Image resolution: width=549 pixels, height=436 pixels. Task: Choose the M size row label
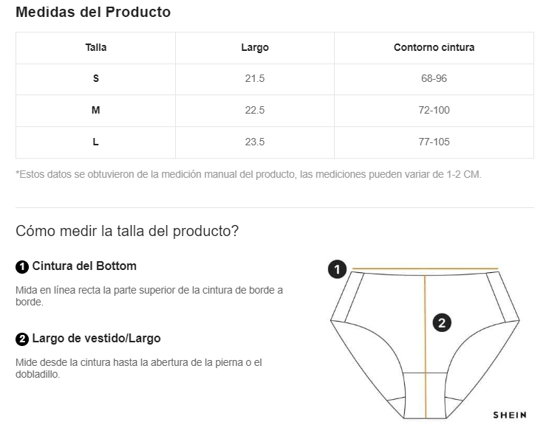(96, 111)
